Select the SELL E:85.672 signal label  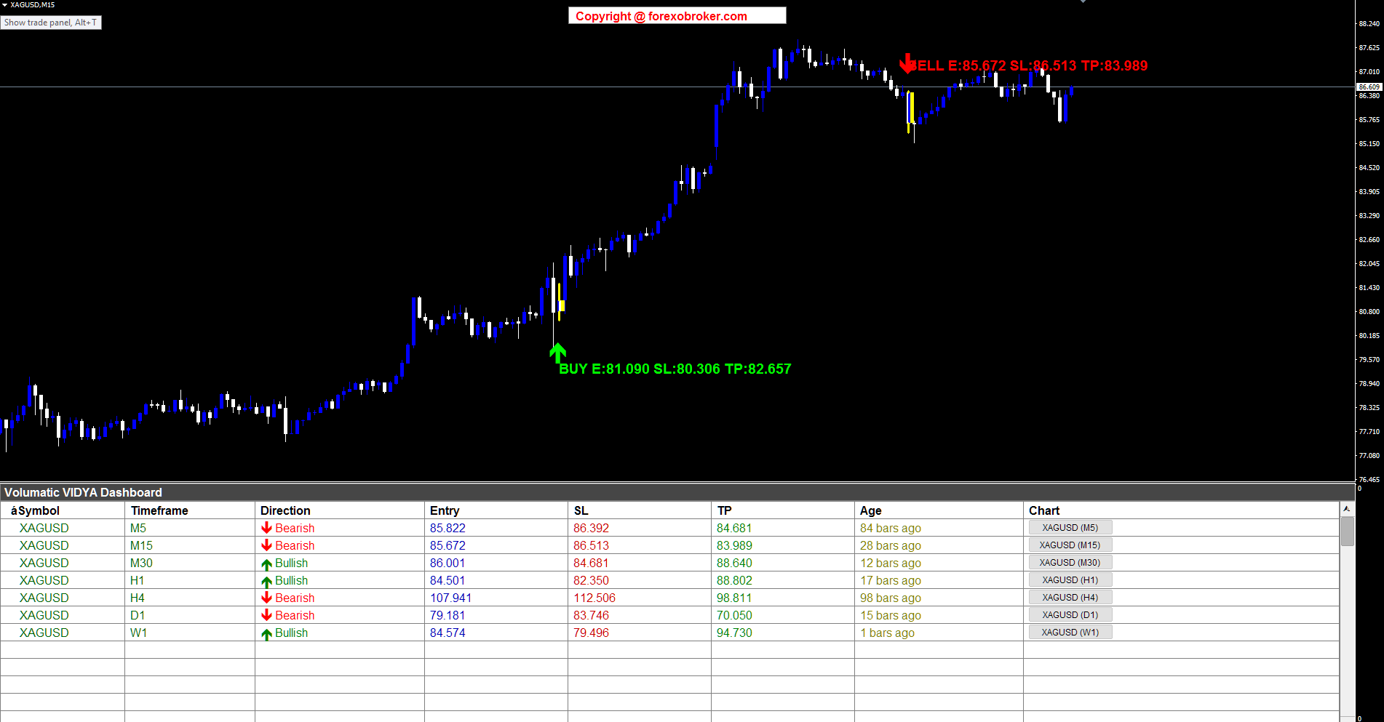click(x=1029, y=65)
